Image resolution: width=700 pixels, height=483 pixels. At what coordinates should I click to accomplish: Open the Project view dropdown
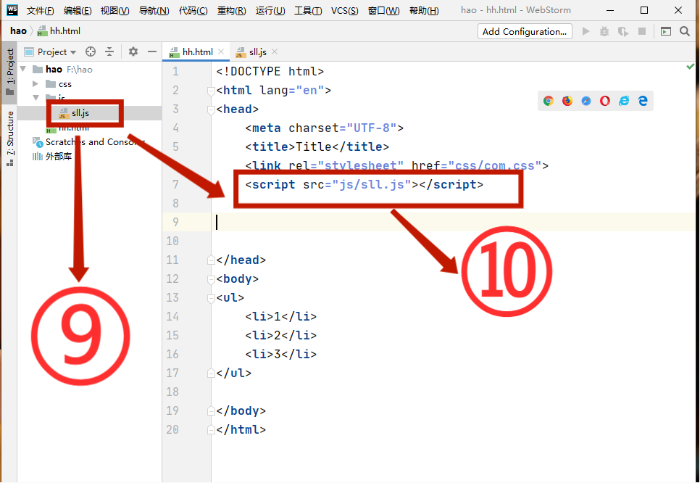[x=50, y=51]
